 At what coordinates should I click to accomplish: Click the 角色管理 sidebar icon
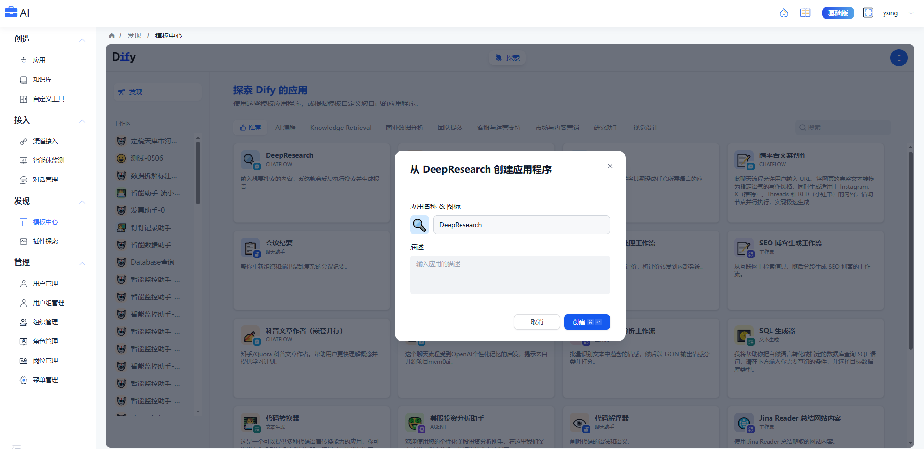coord(24,341)
